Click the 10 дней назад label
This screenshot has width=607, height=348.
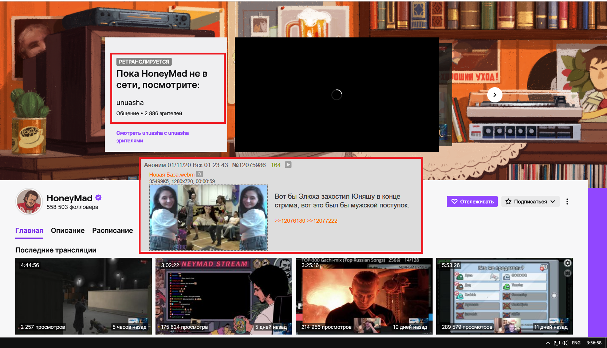(x=410, y=327)
